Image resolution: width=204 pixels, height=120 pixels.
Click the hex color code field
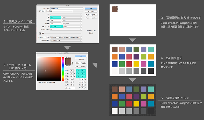[71, 88]
